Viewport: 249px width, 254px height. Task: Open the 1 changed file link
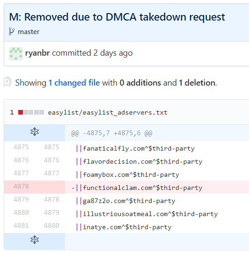coord(74,83)
